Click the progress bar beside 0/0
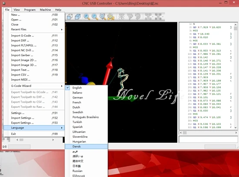This screenshot has height=177, width=239. [x=20, y=147]
